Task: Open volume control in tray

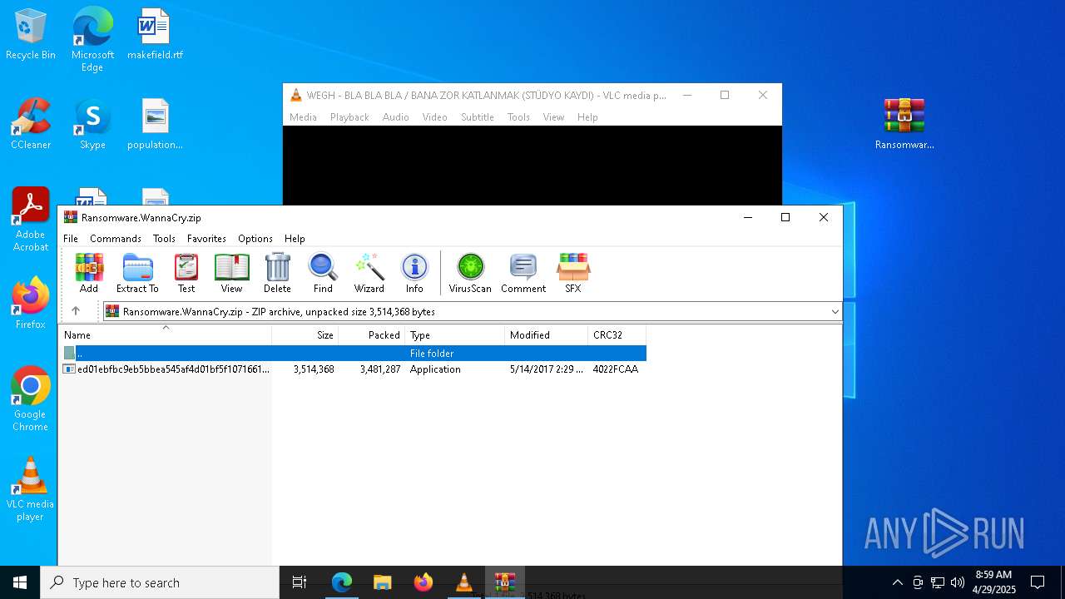Action: (958, 582)
